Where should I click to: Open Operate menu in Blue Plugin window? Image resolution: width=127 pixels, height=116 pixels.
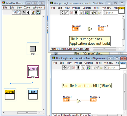89,63
